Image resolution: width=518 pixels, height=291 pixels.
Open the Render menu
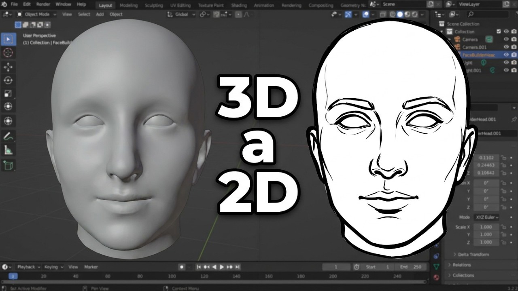click(x=43, y=4)
